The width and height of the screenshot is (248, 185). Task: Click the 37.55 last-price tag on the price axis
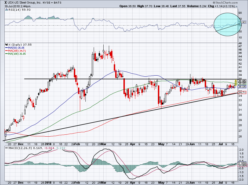(x=242, y=81)
